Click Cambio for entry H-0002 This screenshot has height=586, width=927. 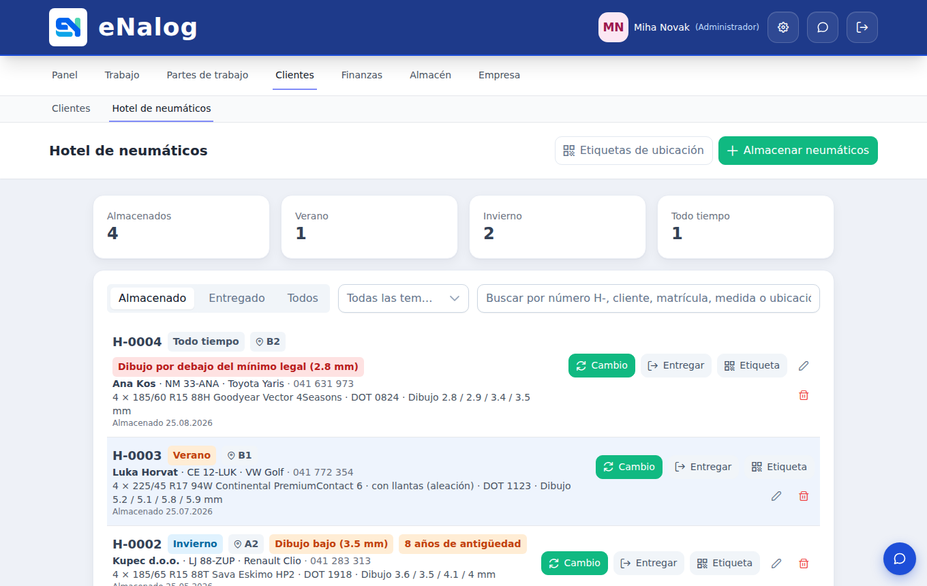point(575,564)
